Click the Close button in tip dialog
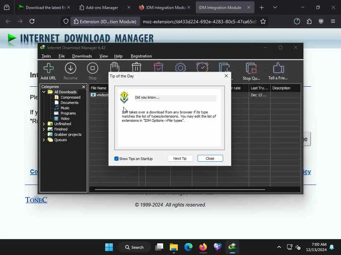This screenshot has height=255, width=341. pyautogui.click(x=210, y=158)
